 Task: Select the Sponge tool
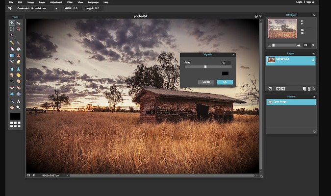[19, 75]
